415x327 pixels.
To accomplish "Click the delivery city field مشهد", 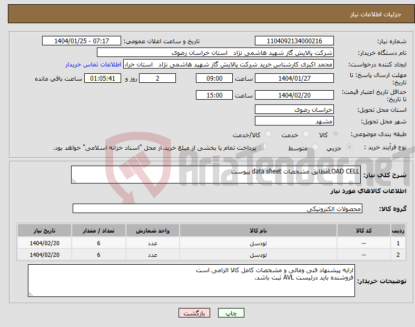I will [294, 121].
